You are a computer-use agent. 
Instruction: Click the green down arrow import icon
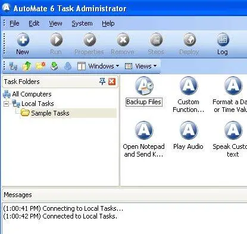coord(54,66)
